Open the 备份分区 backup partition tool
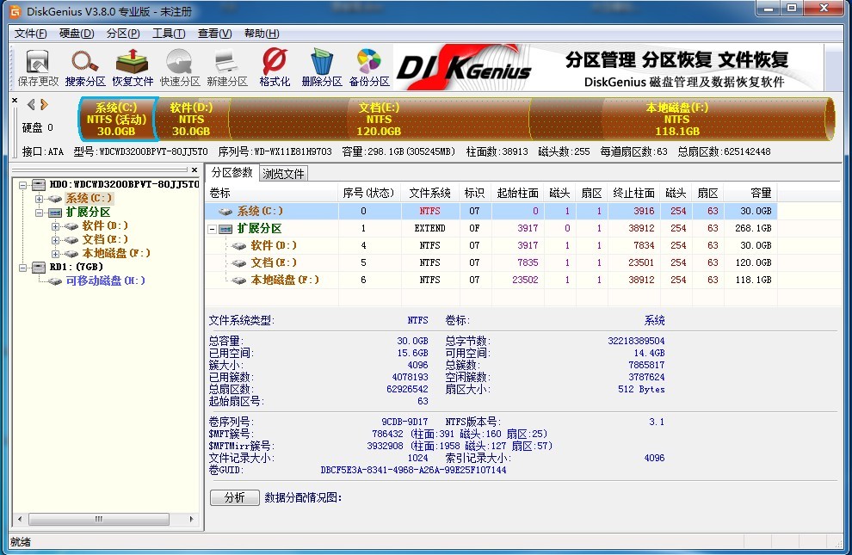 [x=369, y=68]
